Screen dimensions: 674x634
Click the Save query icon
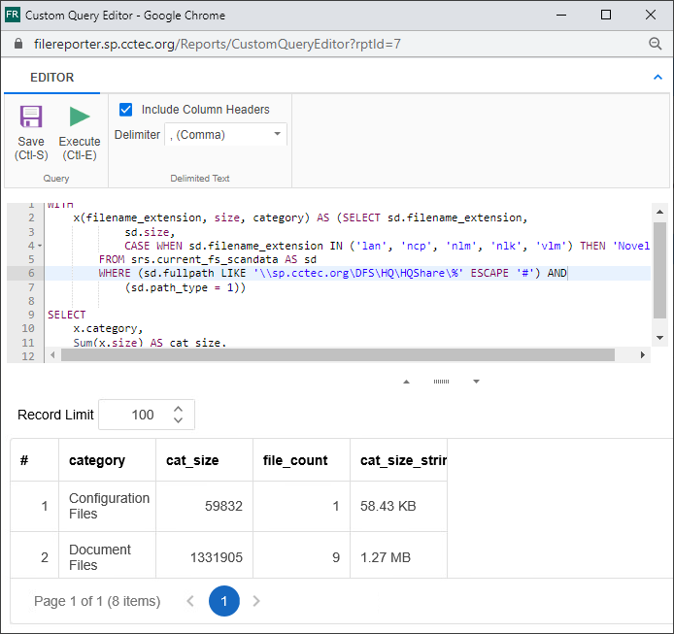point(31,117)
